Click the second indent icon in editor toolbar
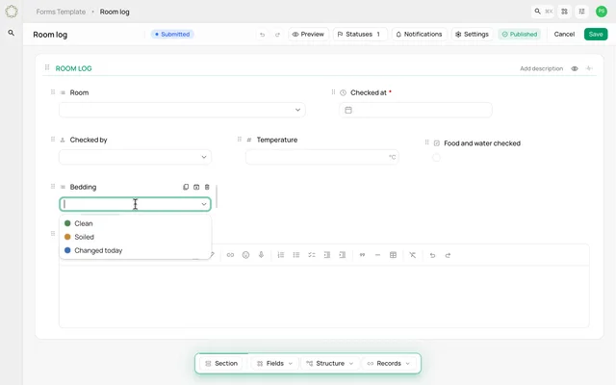Screen dimensions: 616x385 343,255
